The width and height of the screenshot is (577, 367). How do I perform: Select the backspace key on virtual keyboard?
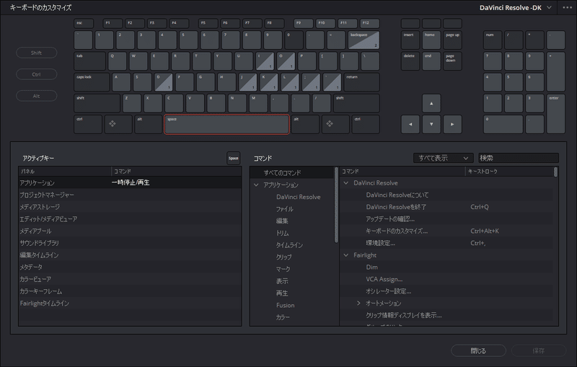click(364, 40)
